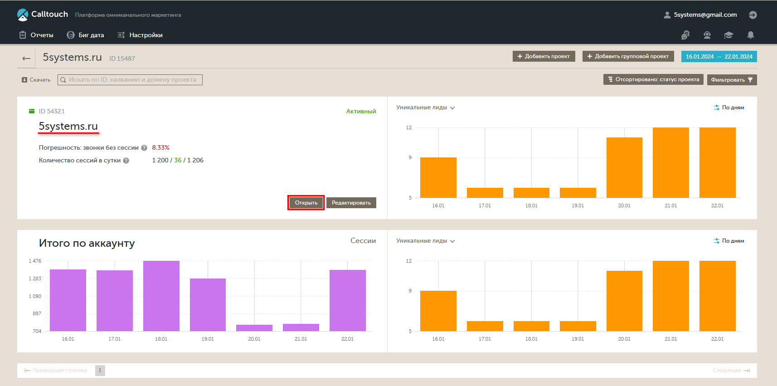Image resolution: width=777 pixels, height=386 pixels.
Task: Open the Отсортировано: статус проекта sorting
Action: click(653, 79)
